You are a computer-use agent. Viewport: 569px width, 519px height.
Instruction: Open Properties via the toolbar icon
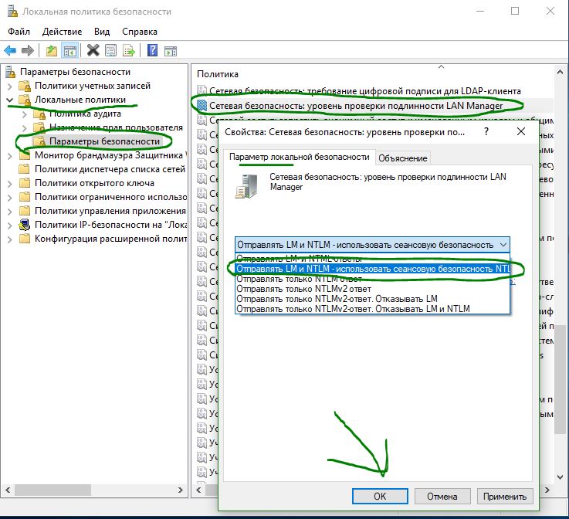click(x=110, y=50)
